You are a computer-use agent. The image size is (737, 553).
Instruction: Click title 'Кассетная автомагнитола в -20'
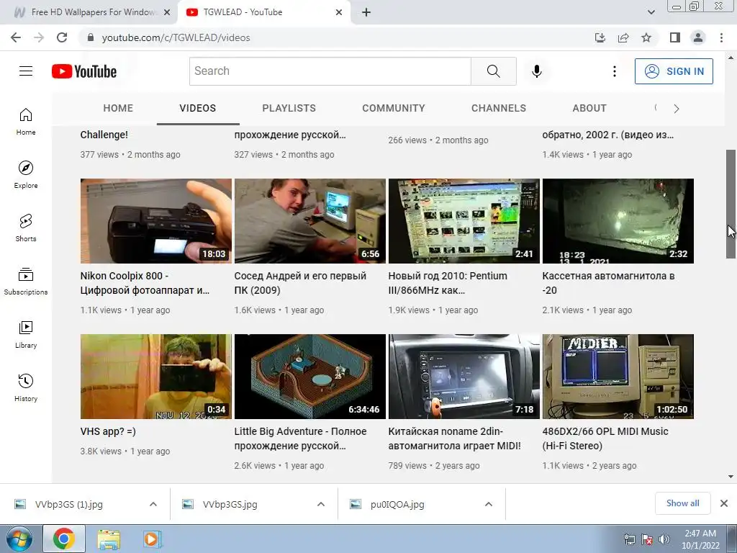[608, 283]
